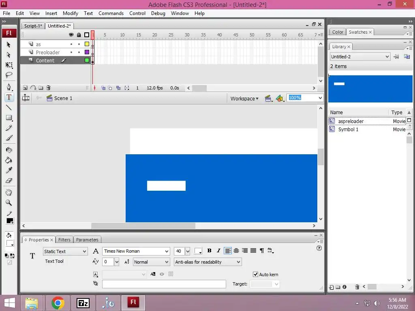Open the Modify menu
This screenshot has width=415, height=311.
point(71,13)
